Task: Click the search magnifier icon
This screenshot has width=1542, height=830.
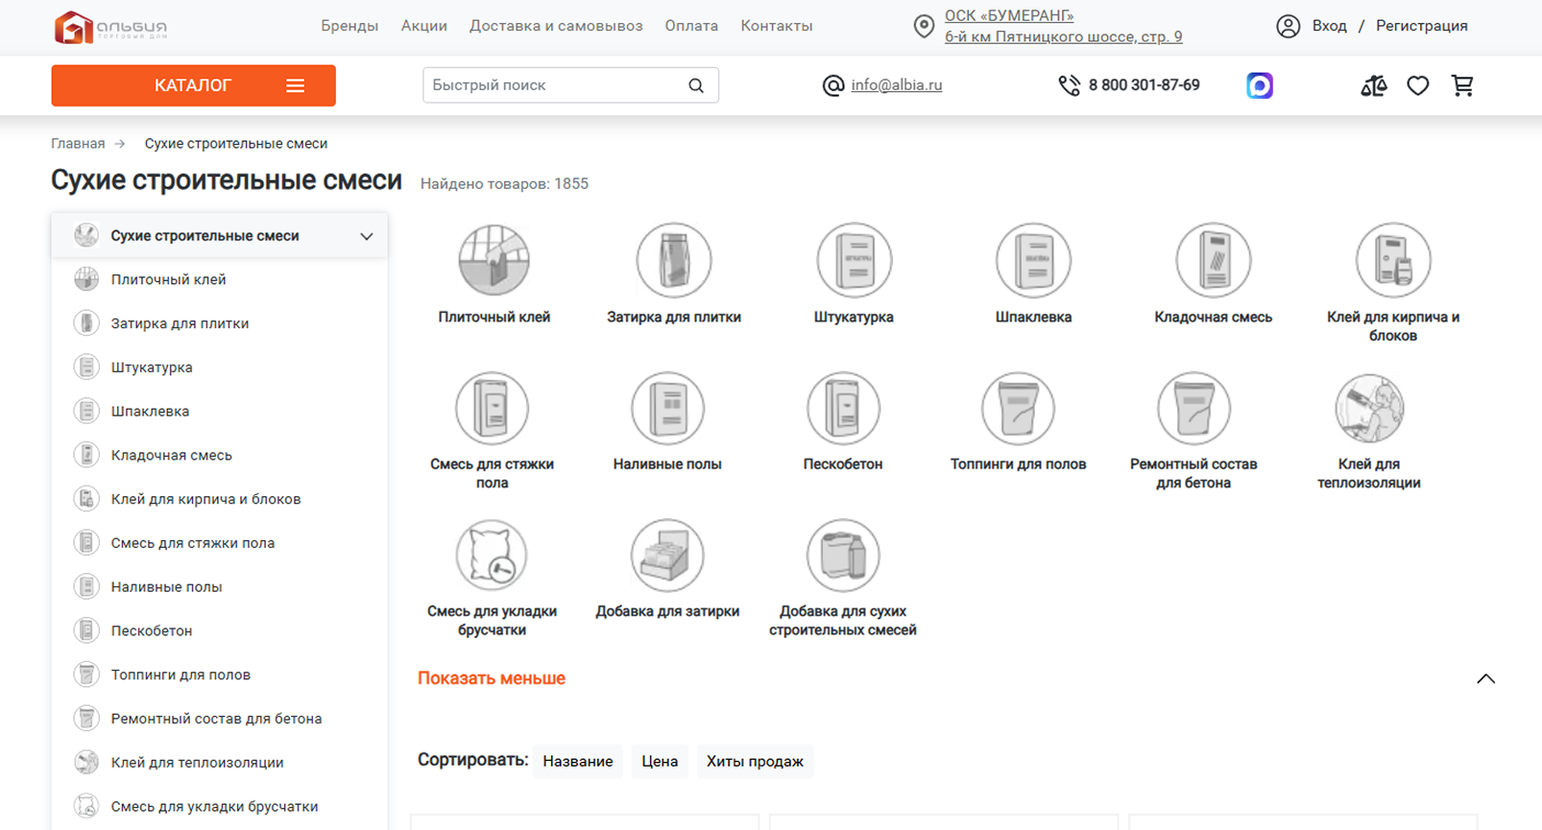Action: pos(696,85)
